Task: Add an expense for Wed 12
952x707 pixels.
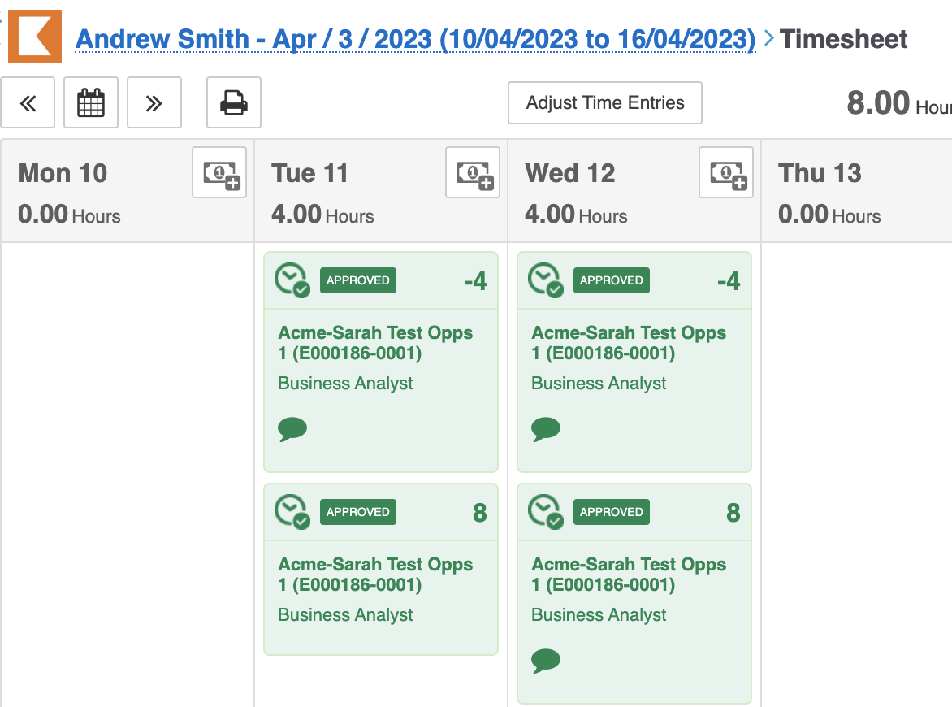Action: (726, 172)
